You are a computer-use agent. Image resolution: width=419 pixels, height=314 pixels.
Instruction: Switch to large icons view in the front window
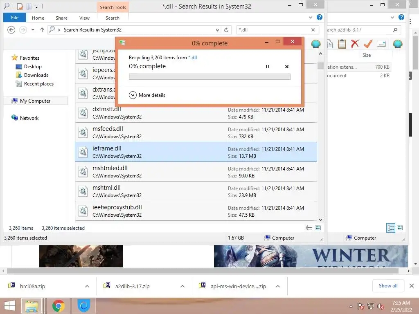coord(318,228)
